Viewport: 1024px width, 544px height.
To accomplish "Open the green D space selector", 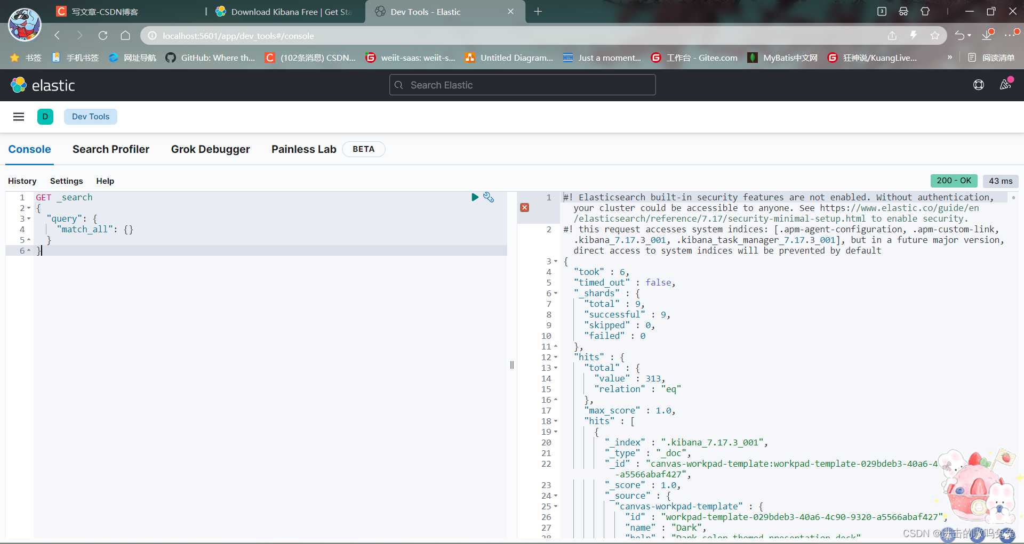I will tap(45, 117).
